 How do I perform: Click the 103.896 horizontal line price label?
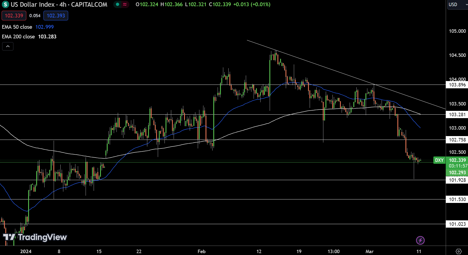(457, 85)
